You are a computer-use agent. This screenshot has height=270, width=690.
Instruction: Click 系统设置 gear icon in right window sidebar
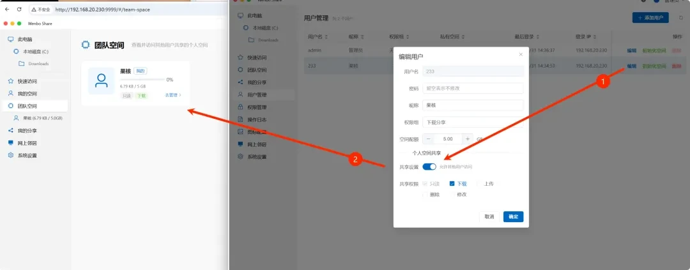tap(240, 156)
